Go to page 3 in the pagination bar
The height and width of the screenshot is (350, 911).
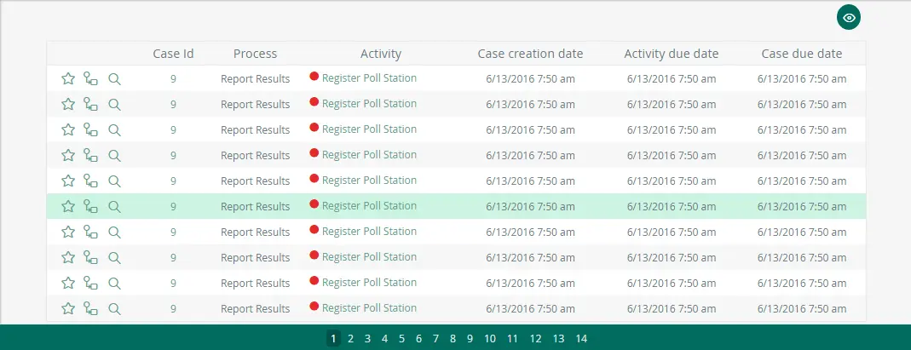[367, 338]
